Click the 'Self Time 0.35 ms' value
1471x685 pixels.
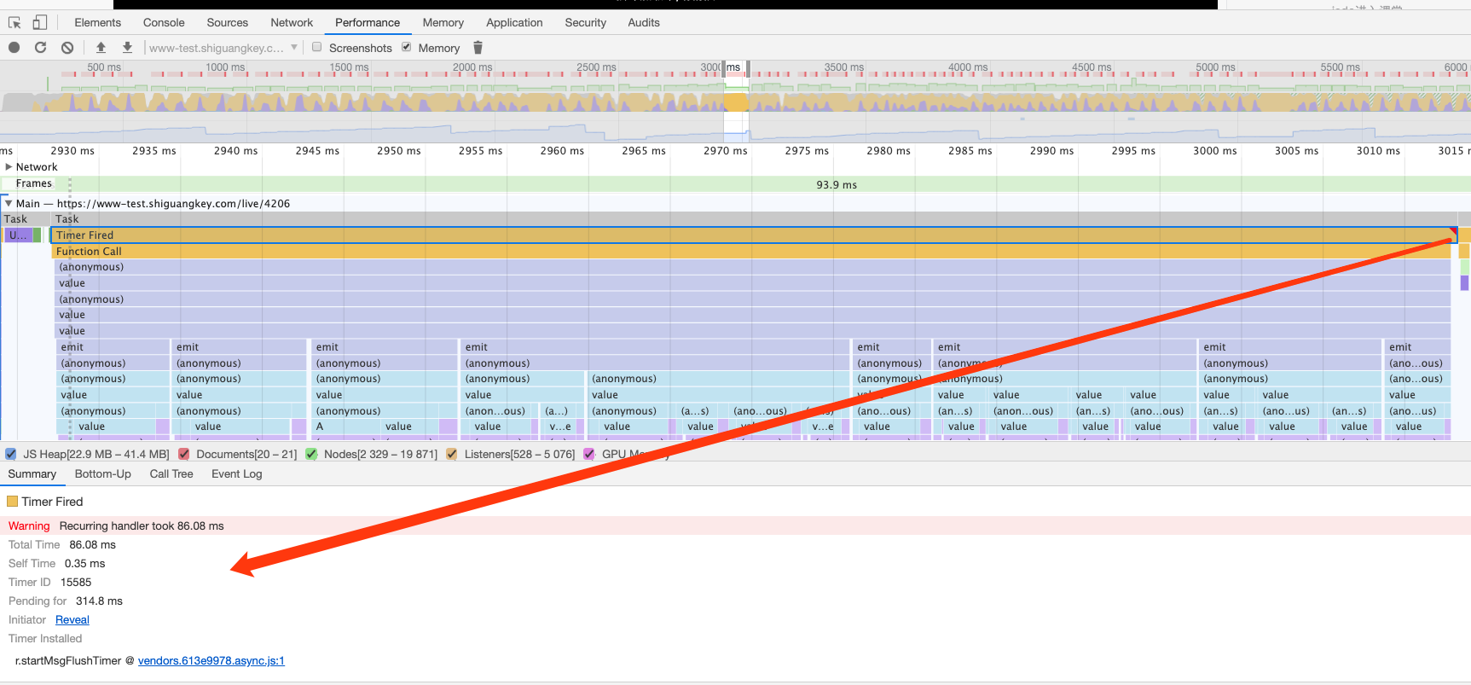tap(85, 564)
